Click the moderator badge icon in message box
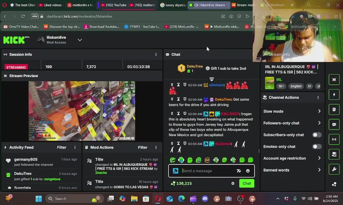Image resolution: width=343 pixels, height=205 pixels. [176, 171]
